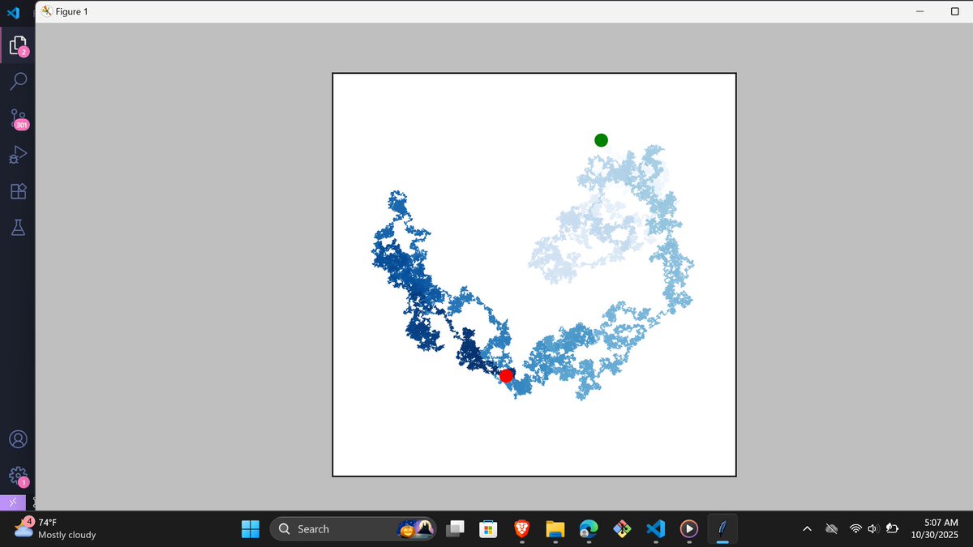
Task: Open the Explorer view in VS Code sidebar
Action: pyautogui.click(x=18, y=45)
